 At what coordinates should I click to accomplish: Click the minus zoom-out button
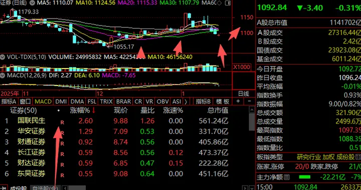point(249,101)
